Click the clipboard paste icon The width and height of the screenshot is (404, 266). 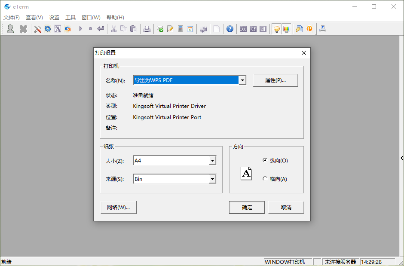click(134, 29)
